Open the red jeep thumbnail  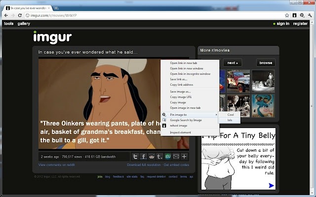(x=238, y=81)
